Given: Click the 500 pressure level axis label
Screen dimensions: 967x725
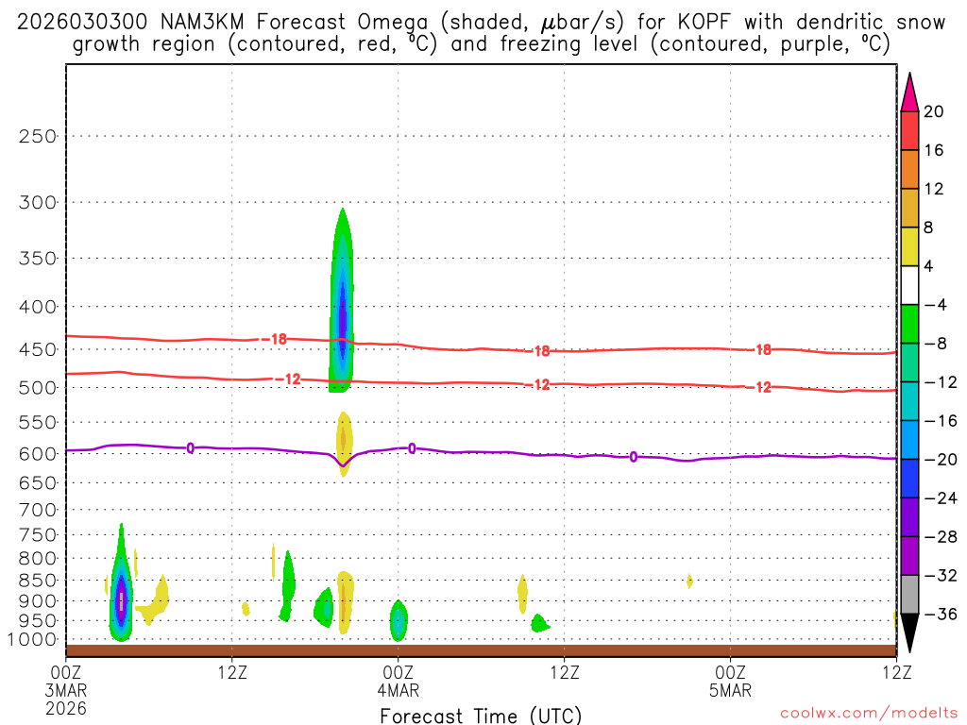Looking at the screenshot, I should (38, 388).
